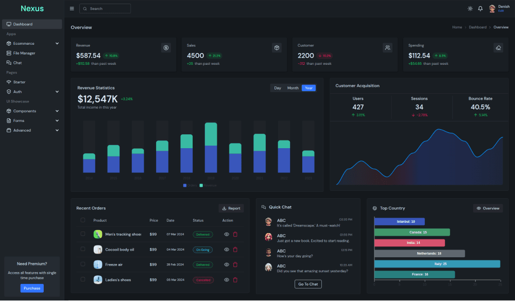The width and height of the screenshot is (515, 301).
Task: Toggle light theme with sun icon
Action: 470,9
